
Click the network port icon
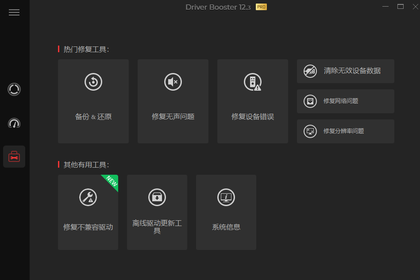[310, 101]
